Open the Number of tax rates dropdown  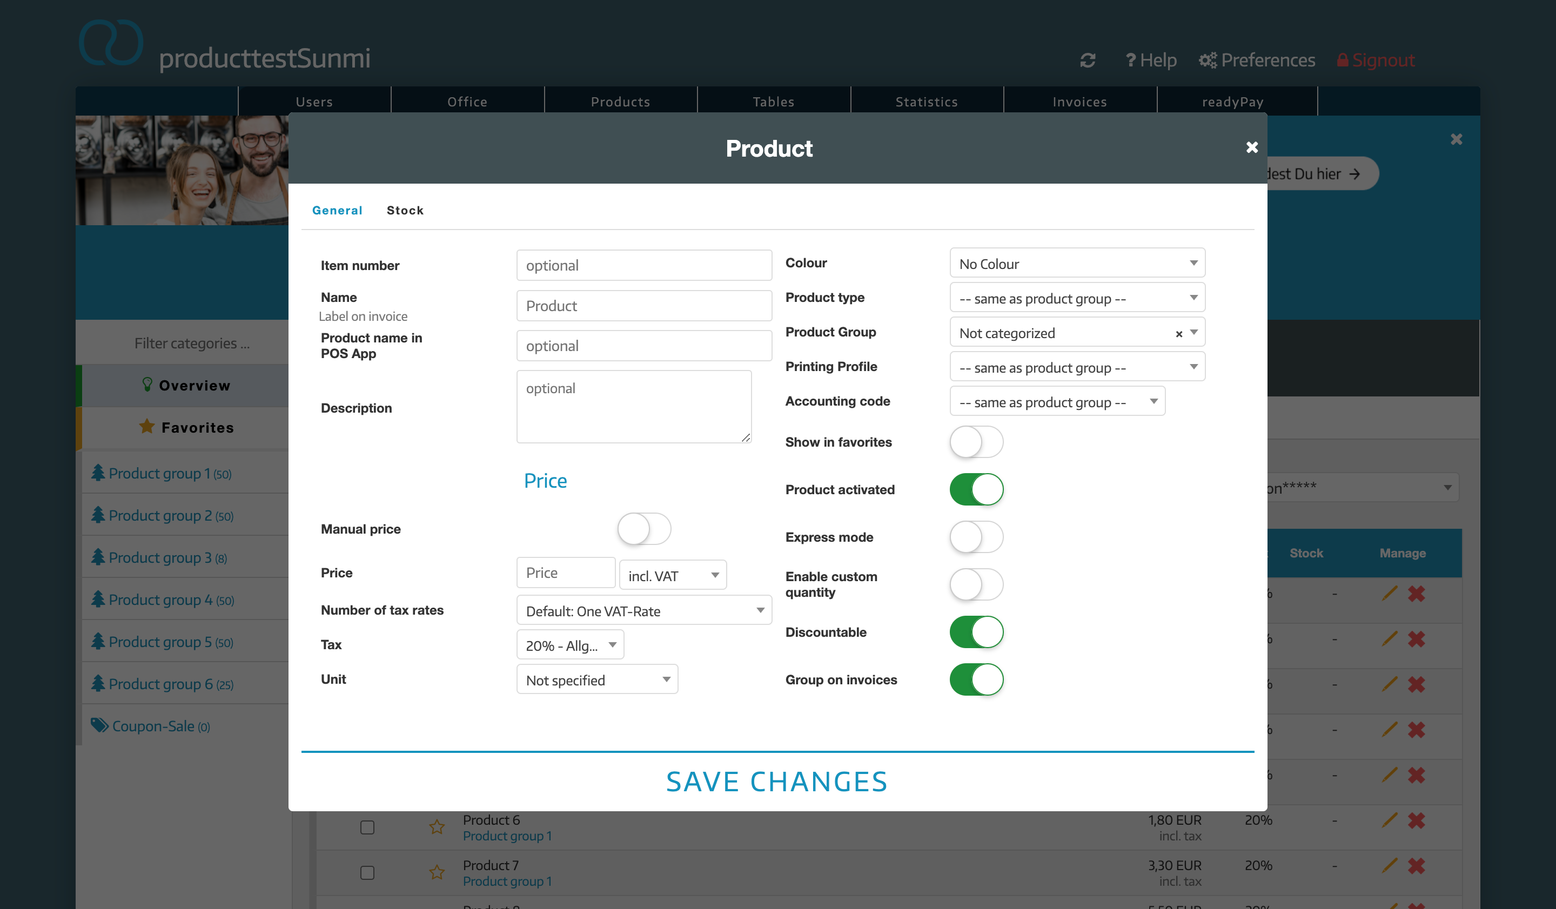point(643,610)
